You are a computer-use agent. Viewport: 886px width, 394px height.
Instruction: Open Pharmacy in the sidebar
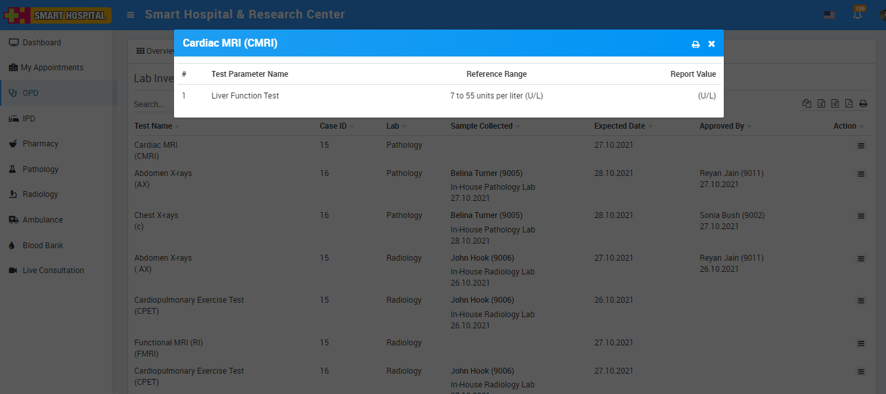pos(40,144)
